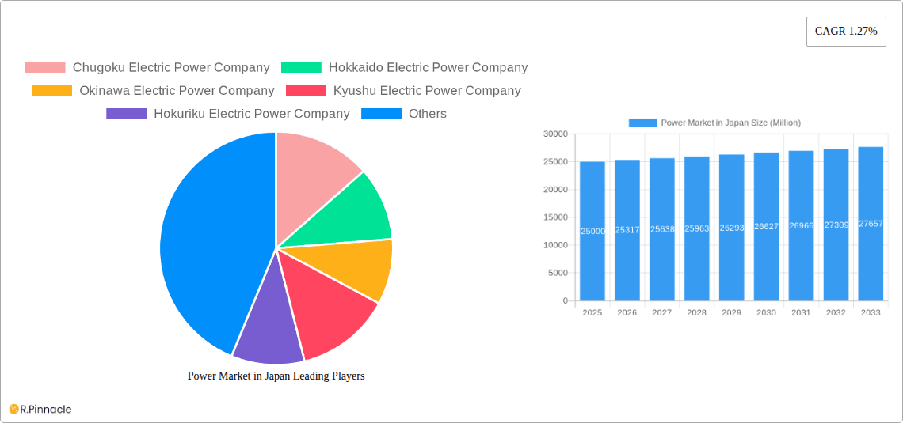Click the 2032 bar labeled 27309

click(836, 225)
